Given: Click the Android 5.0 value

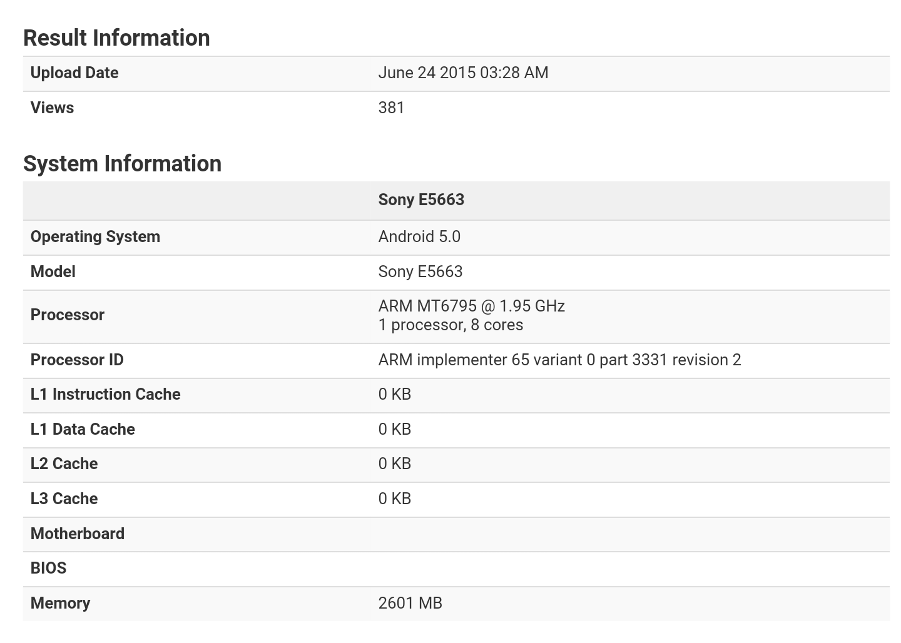Looking at the screenshot, I should (x=419, y=237).
